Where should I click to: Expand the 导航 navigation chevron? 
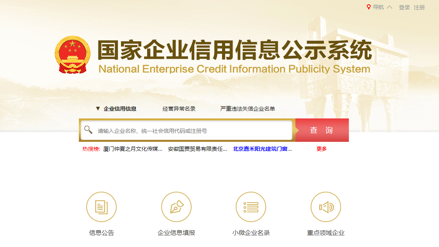(x=389, y=7)
